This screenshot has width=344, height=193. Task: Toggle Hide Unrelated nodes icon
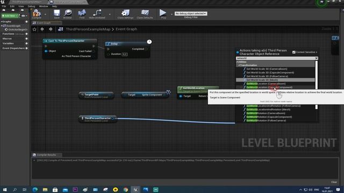[97, 13]
